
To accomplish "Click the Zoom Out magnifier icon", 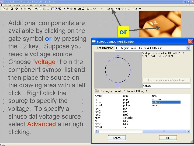I will pos(36,9).
